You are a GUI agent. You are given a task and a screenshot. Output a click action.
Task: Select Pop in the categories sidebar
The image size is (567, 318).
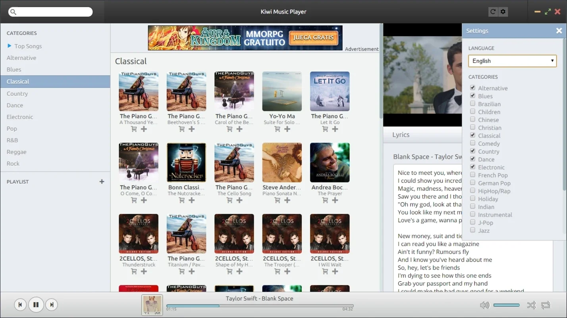click(12, 128)
